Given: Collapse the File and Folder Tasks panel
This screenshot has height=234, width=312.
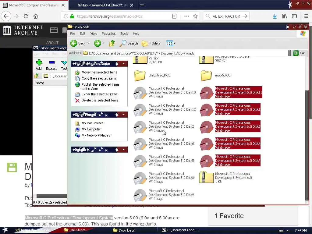Looking at the screenshot, I should pyautogui.click(x=124, y=64).
